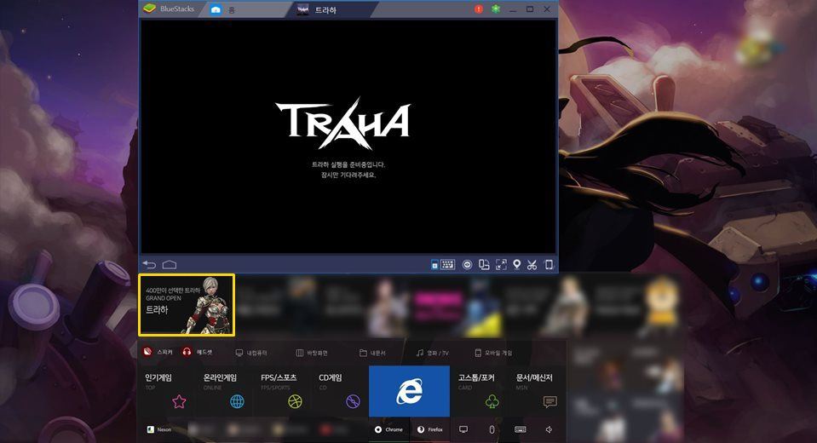This screenshot has width=817, height=443.
Task: Launch Chrome from the bottom bar
Action: pos(388,429)
